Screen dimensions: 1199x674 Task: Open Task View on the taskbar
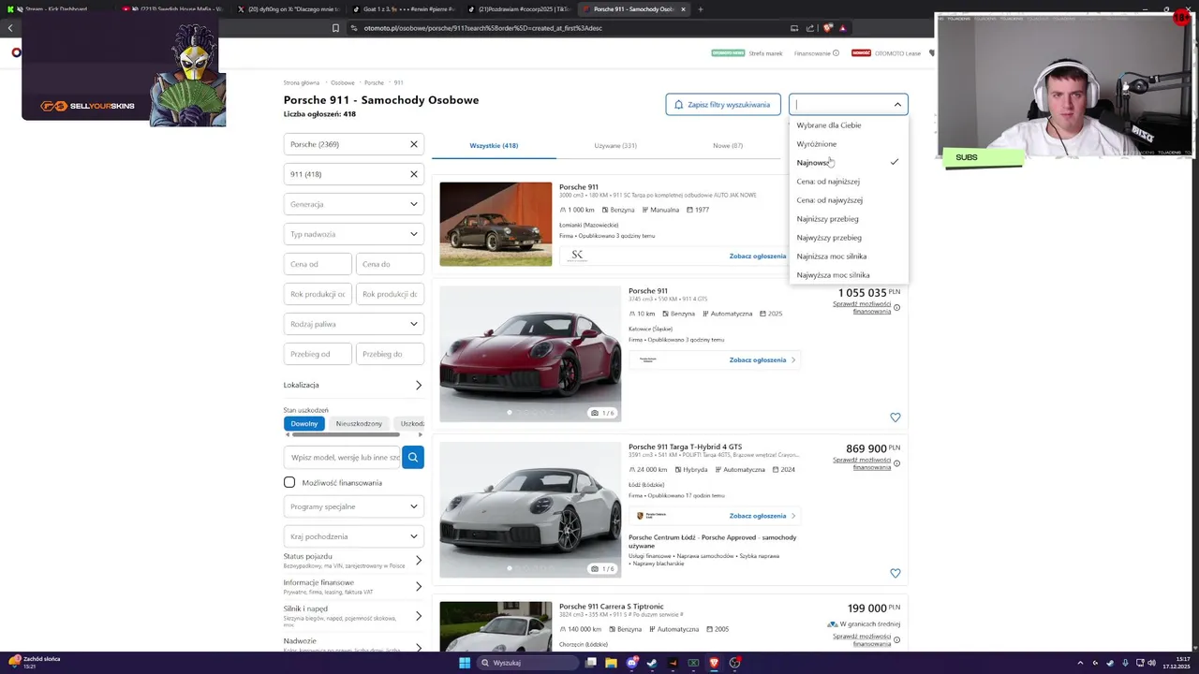click(x=590, y=663)
